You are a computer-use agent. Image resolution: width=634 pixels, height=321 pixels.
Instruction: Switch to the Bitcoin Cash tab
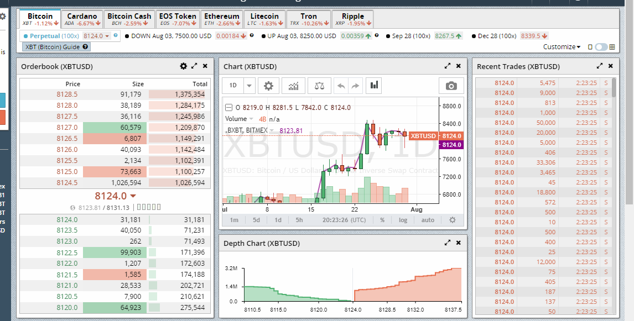(x=129, y=19)
